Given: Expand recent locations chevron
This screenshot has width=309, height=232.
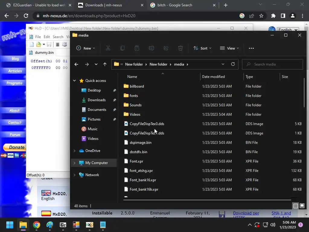Looking at the screenshot, I should coord(96,64).
